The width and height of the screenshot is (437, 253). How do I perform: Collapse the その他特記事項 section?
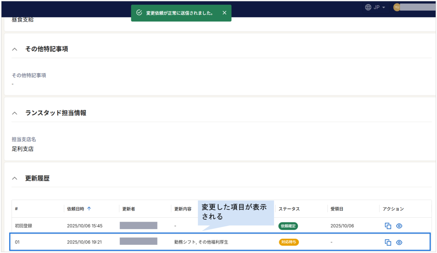click(x=14, y=49)
